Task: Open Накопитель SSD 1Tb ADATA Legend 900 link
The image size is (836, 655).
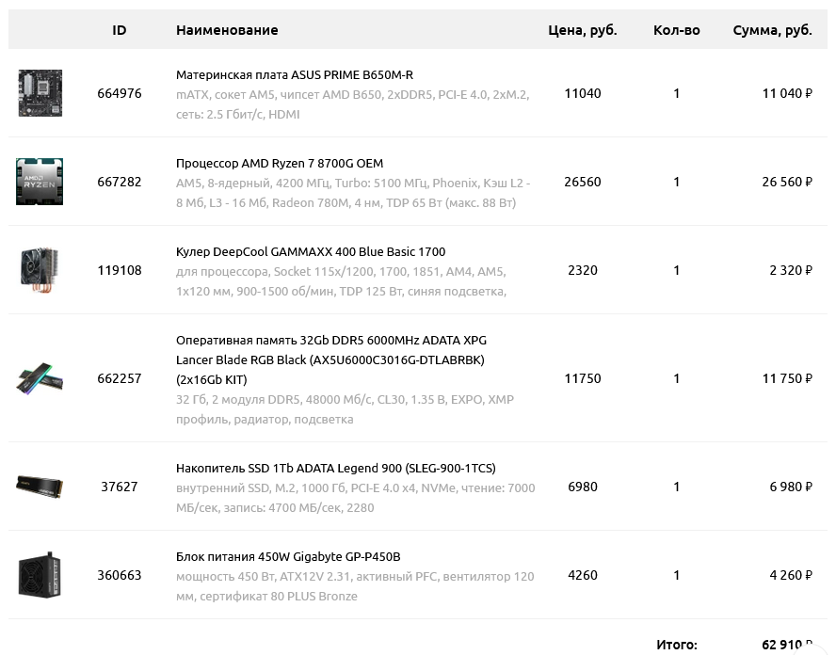Action: (335, 469)
